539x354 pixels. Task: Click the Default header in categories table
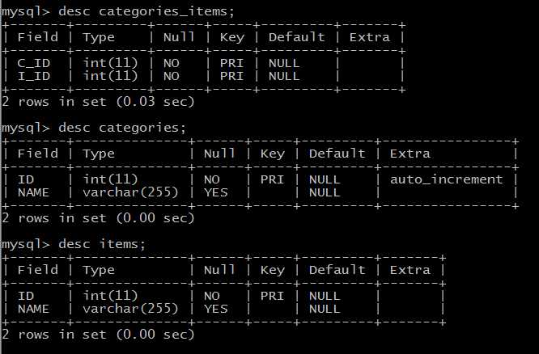(x=337, y=154)
